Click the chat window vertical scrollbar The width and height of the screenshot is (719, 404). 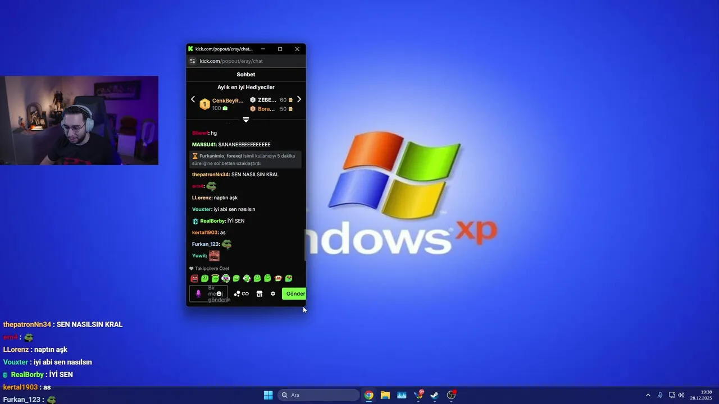[306, 245]
